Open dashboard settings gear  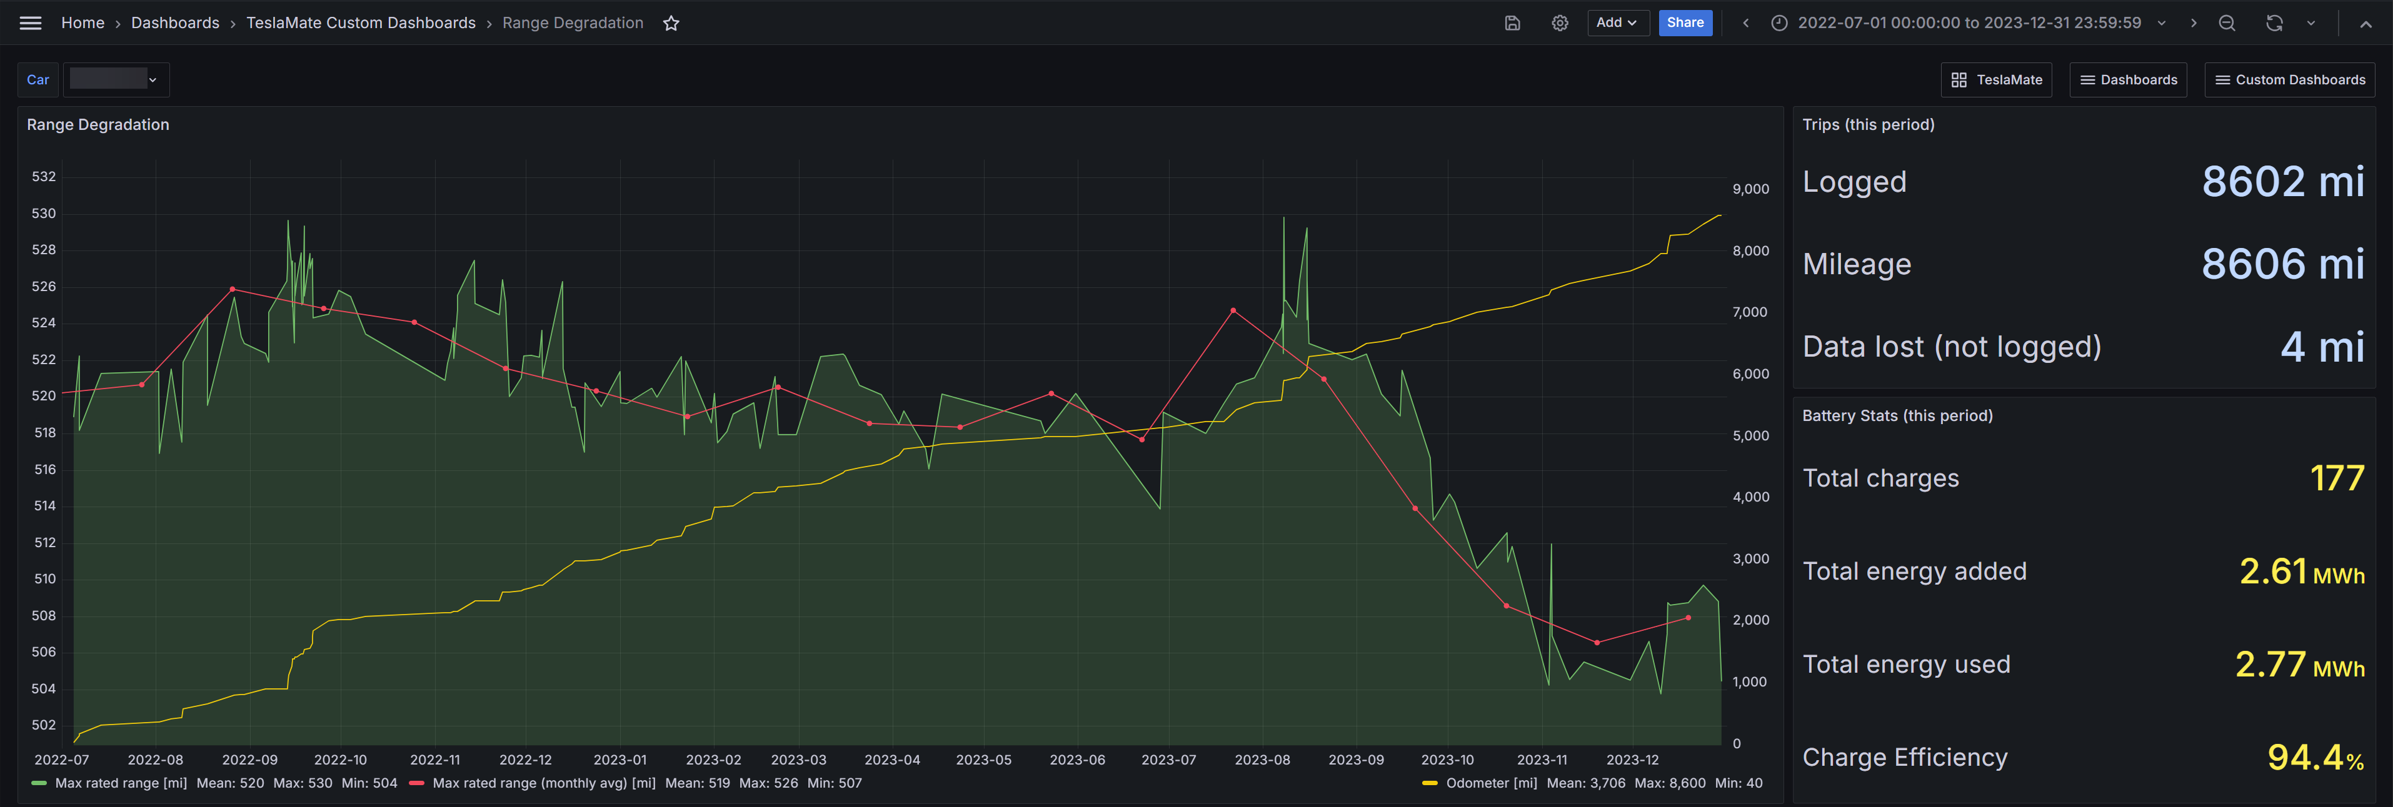point(1560,23)
